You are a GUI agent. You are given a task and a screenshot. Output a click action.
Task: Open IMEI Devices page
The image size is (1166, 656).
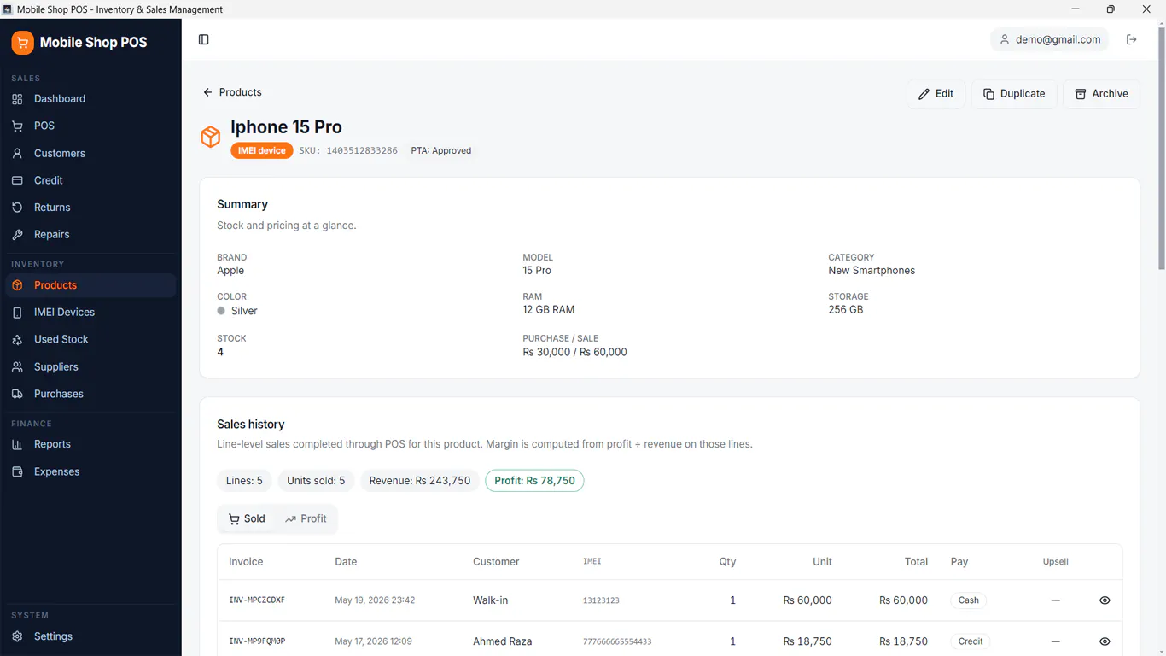click(x=90, y=313)
